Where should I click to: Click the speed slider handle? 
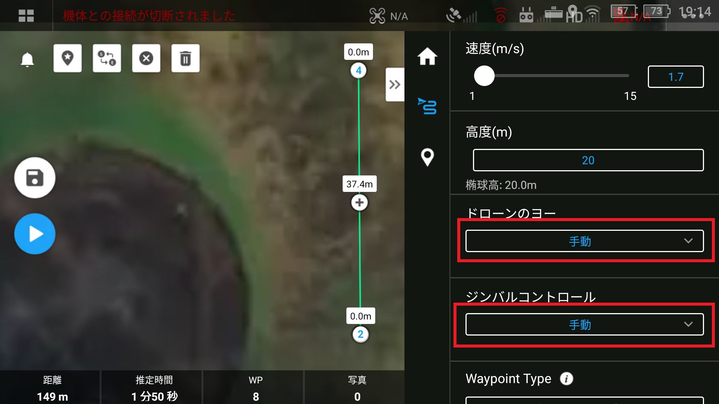(x=484, y=76)
